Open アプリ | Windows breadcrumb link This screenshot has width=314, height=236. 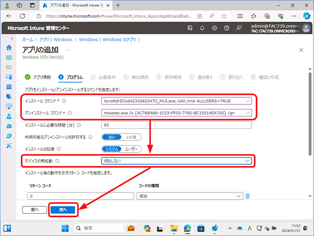(56, 40)
